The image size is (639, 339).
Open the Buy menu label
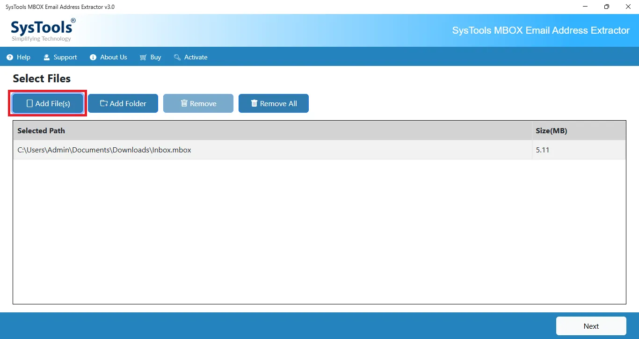(x=156, y=57)
